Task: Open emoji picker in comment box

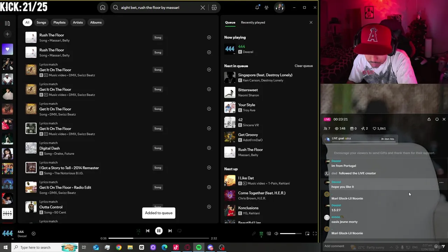Action: point(436,246)
